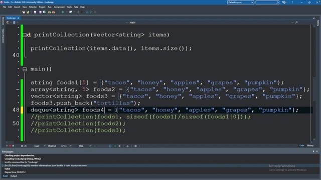Click the Save All toolbar icon
Image resolution: width=321 pixels, height=180 pixels.
click(x=40, y=12)
